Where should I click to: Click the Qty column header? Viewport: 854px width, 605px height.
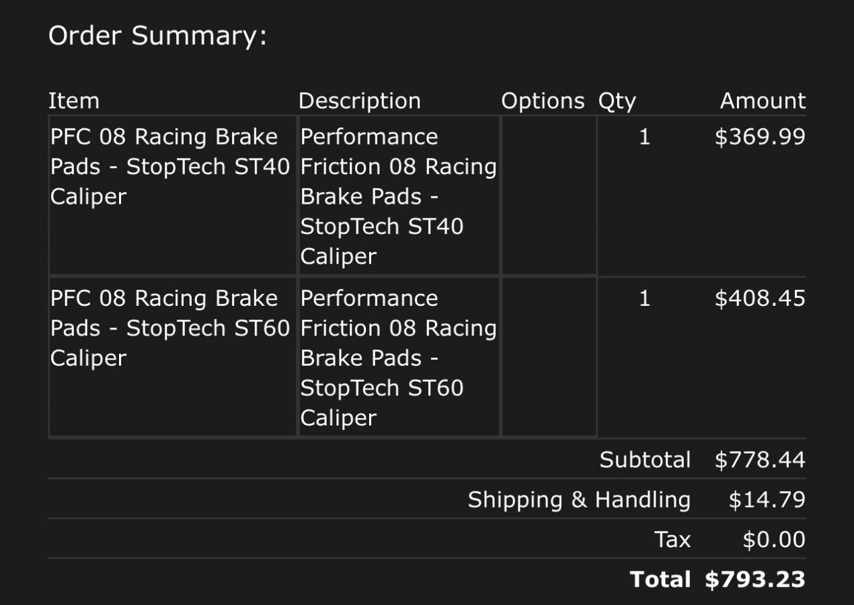(617, 101)
